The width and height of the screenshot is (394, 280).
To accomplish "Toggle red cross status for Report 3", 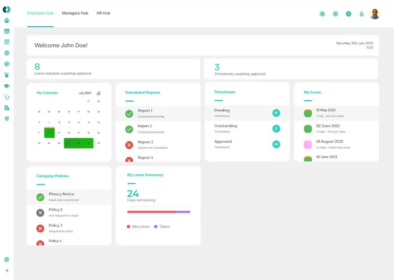I will (x=129, y=145).
